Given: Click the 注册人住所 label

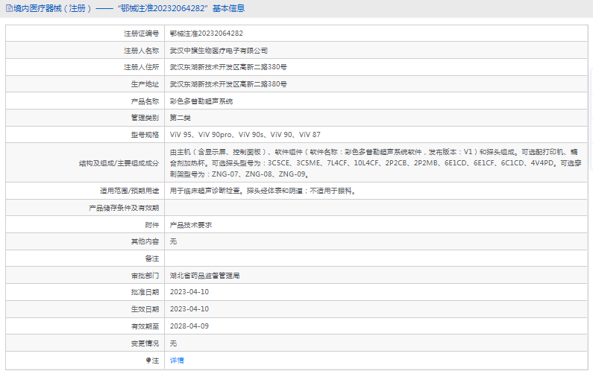Looking at the screenshot, I should (142, 67).
